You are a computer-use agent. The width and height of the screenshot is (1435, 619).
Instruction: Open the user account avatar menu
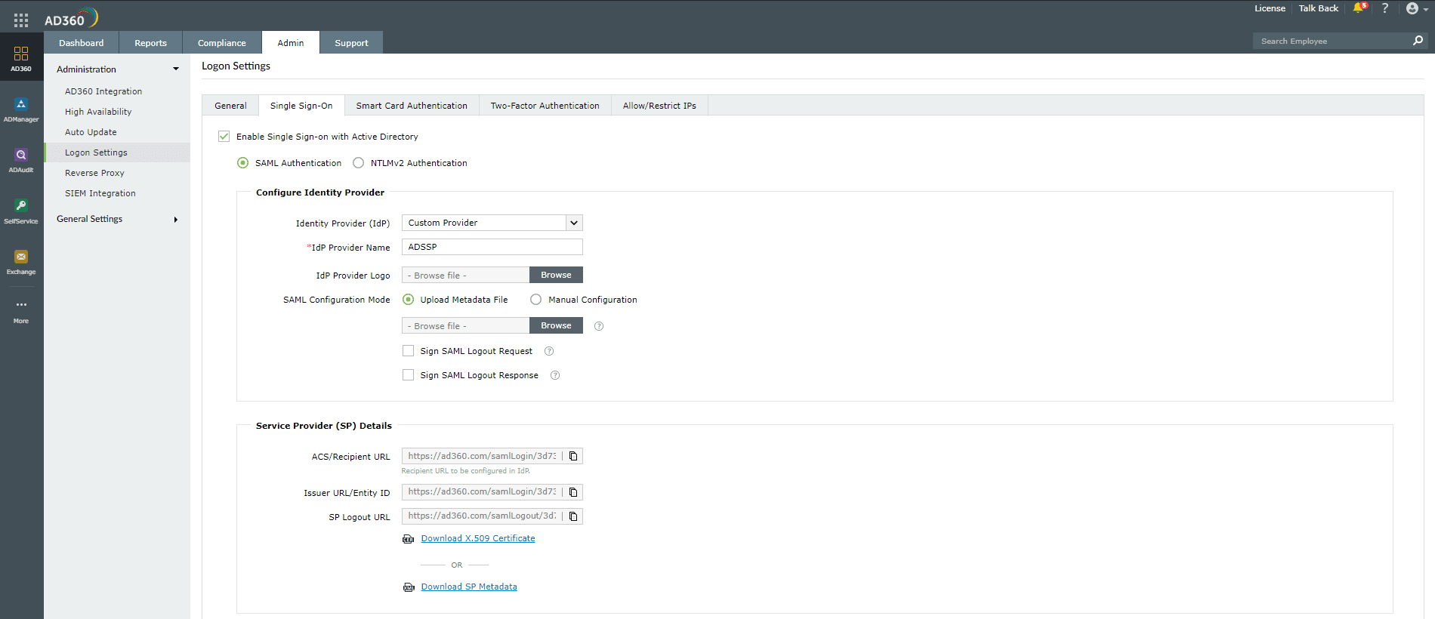click(1416, 9)
